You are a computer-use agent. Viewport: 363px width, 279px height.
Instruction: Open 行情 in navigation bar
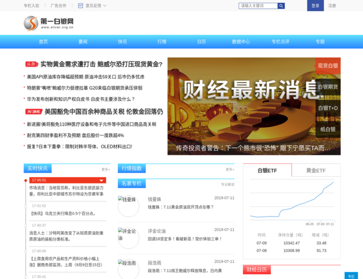pyautogui.click(x=162, y=42)
